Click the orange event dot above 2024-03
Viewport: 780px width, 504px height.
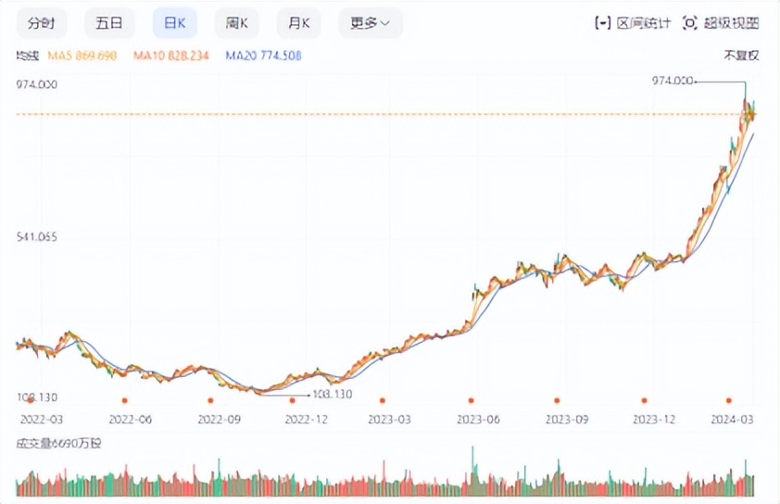[x=729, y=400]
